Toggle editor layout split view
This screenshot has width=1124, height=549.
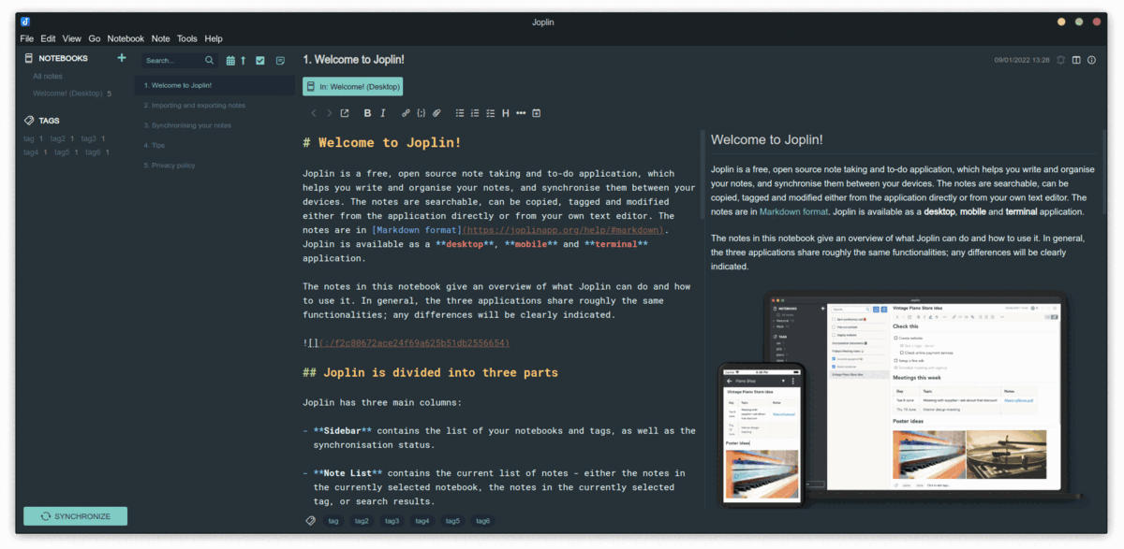1076,60
